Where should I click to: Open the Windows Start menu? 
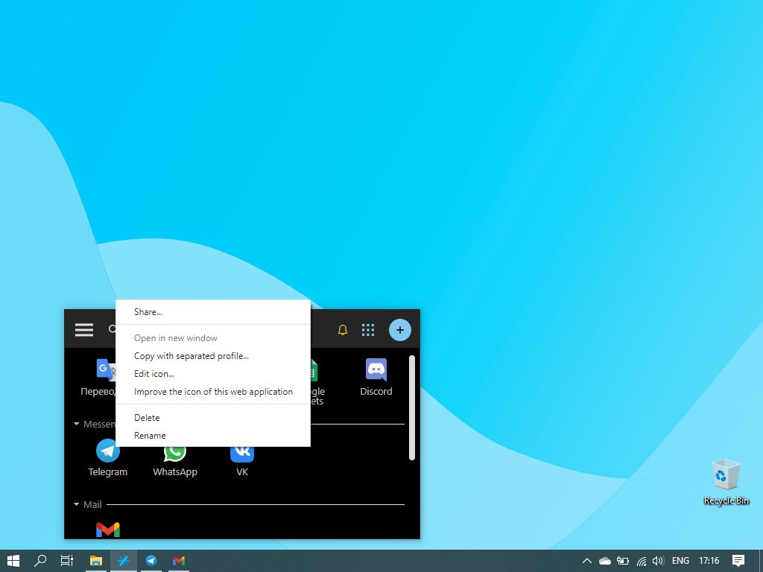(x=13, y=561)
